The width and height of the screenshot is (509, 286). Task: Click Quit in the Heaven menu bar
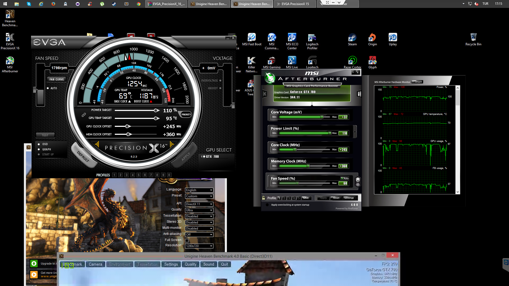tap(225, 264)
